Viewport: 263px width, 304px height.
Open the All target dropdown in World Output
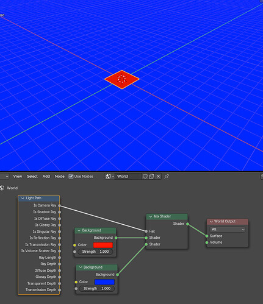pyautogui.click(x=228, y=229)
